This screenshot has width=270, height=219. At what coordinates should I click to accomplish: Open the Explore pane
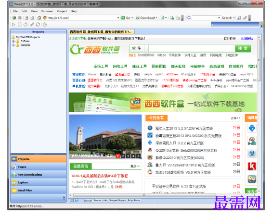pos(39,182)
